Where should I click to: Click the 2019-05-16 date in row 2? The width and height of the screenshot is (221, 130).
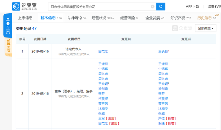click(40, 93)
